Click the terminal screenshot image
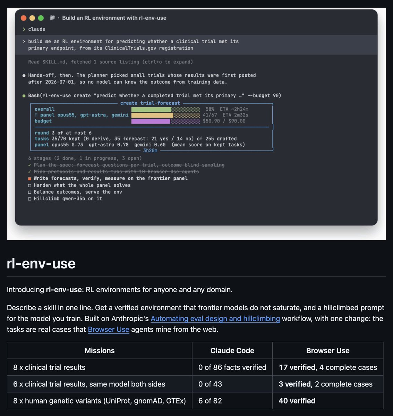Screen dimensions: 393x416 196,124
